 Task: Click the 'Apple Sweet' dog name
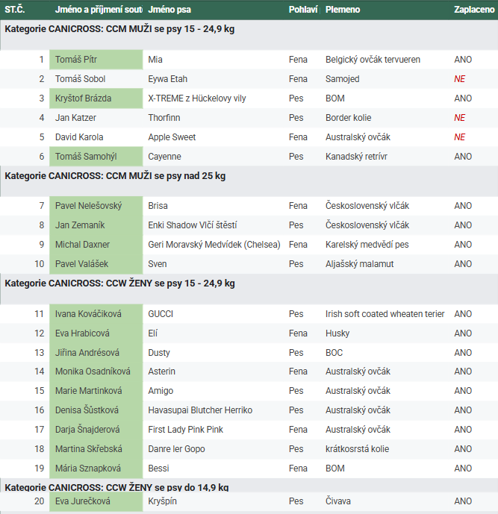click(x=172, y=137)
